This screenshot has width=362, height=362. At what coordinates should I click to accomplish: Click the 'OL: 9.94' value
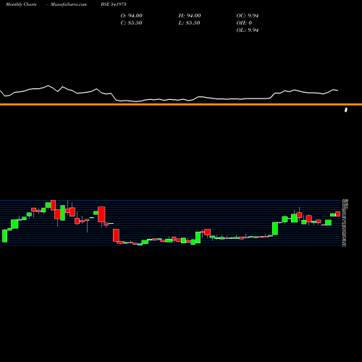pos(248,30)
